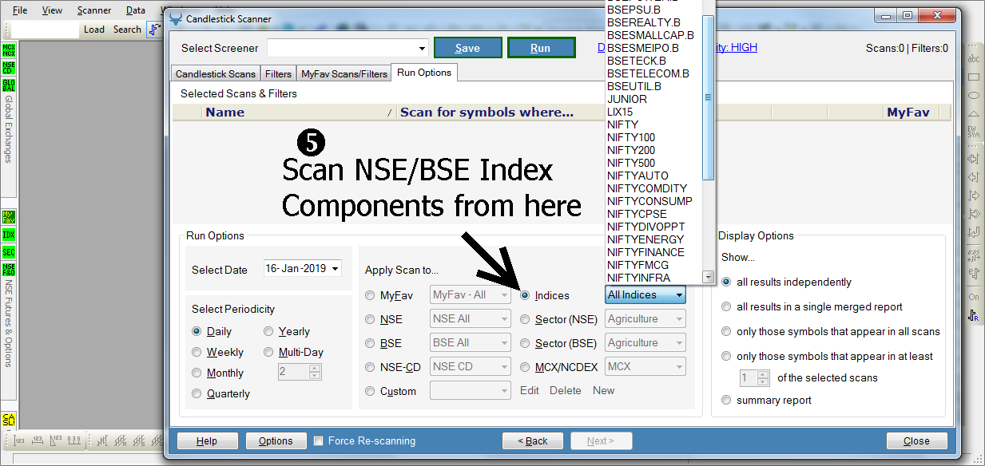Apply scan to Sector (NSE) radio option

tap(525, 319)
